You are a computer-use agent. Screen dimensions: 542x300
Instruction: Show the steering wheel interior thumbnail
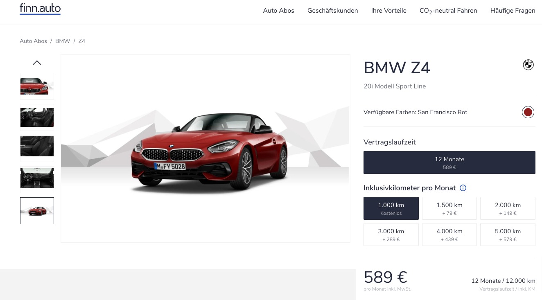click(x=37, y=178)
